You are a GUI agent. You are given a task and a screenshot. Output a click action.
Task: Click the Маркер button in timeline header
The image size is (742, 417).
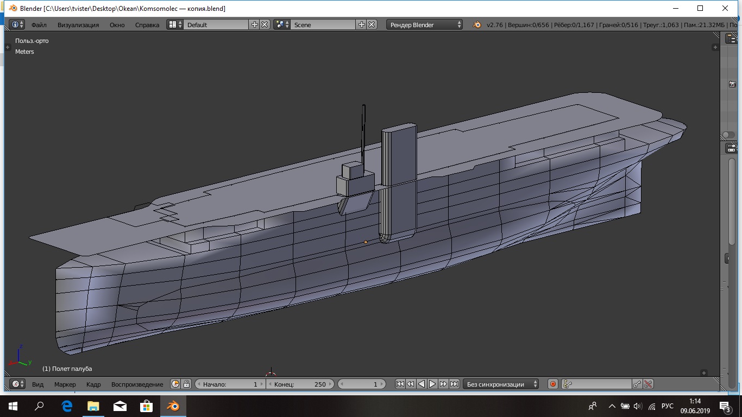65,384
